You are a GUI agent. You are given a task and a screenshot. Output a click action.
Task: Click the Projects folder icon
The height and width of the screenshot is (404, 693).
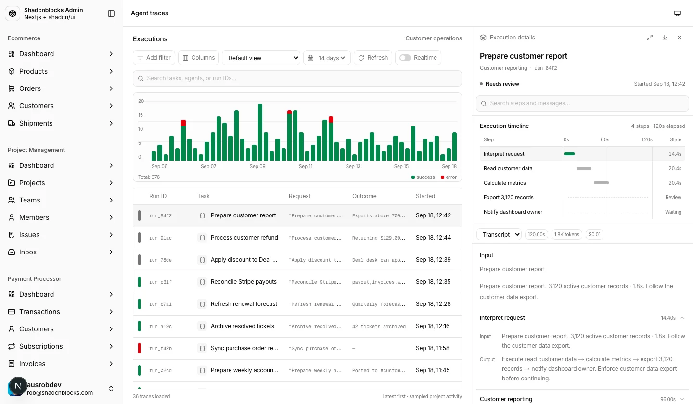tap(12, 183)
